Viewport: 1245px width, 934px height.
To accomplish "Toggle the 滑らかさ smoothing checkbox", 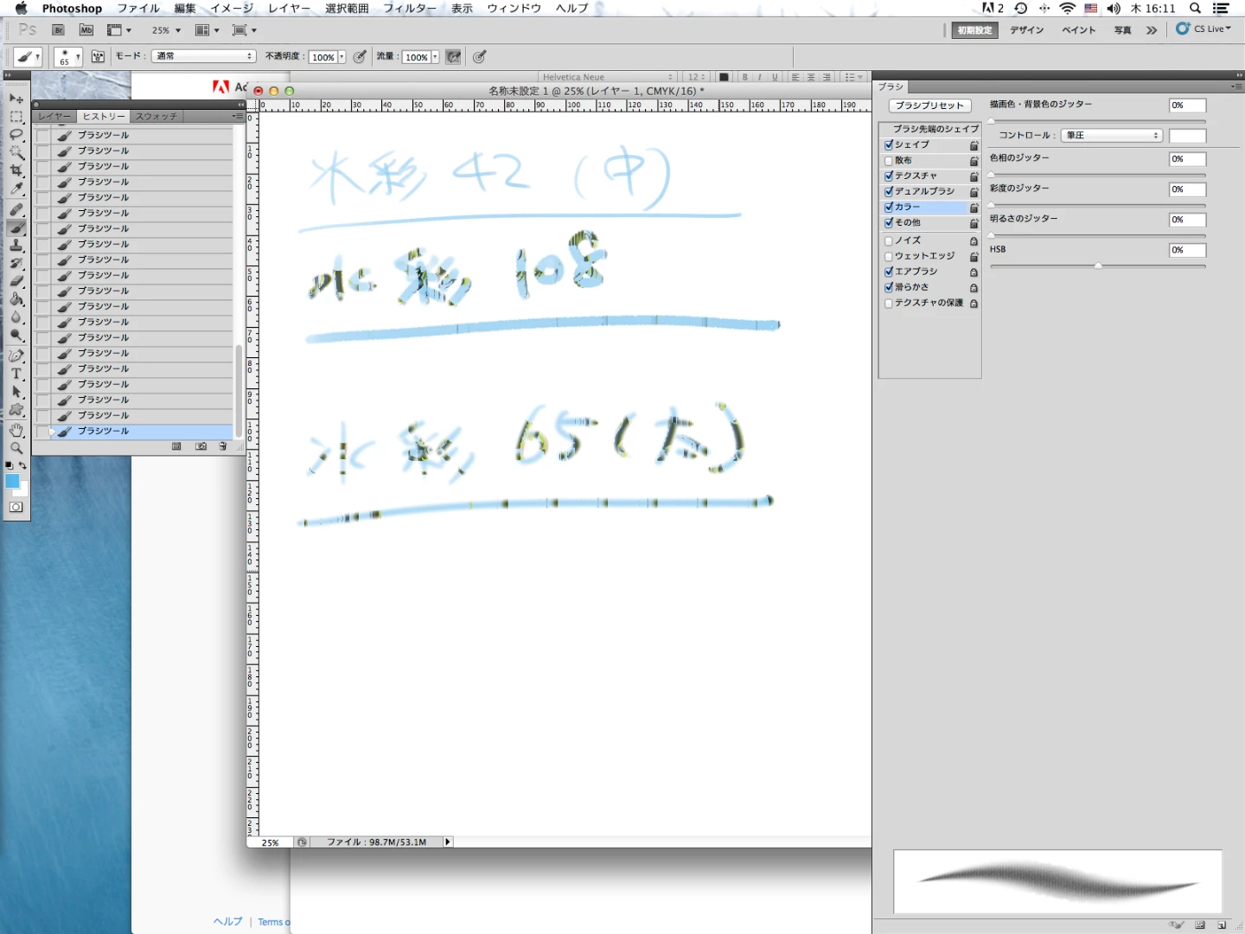I will click(x=889, y=288).
